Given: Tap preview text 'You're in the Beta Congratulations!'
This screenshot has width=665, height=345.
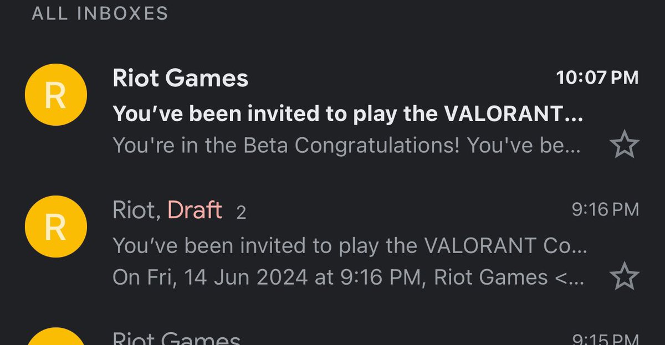Looking at the screenshot, I should click(287, 146).
